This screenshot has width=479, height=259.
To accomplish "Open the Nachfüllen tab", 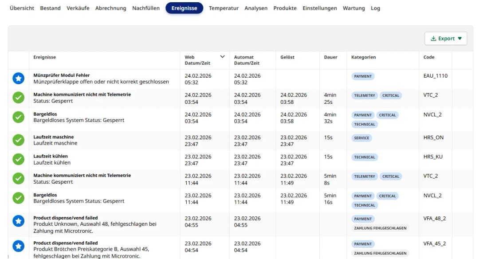I will 146,8.
